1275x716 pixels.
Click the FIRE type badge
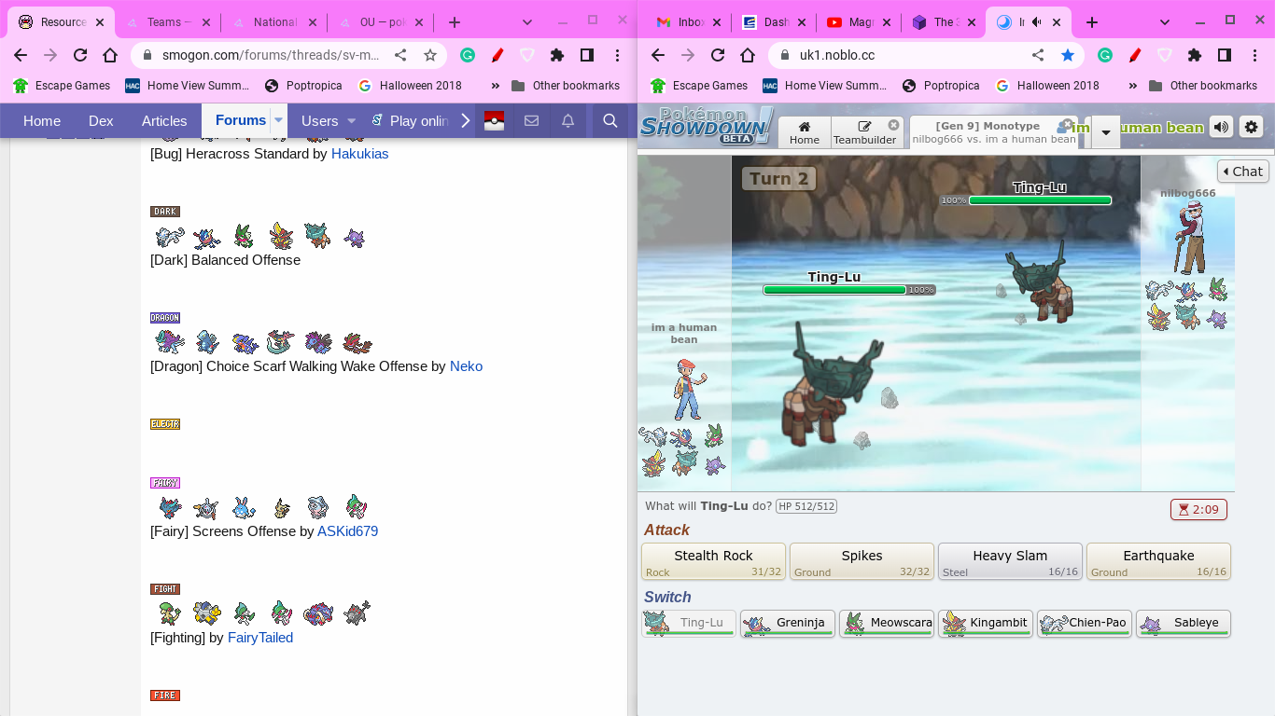(165, 695)
